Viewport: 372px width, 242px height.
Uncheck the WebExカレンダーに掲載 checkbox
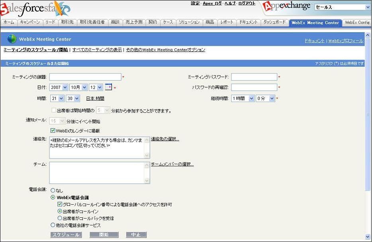[x=53, y=130]
